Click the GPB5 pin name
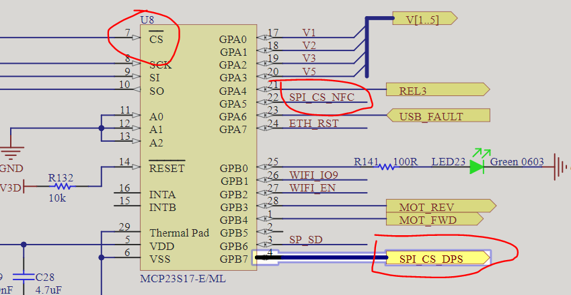This screenshot has height=295, width=571. click(234, 233)
